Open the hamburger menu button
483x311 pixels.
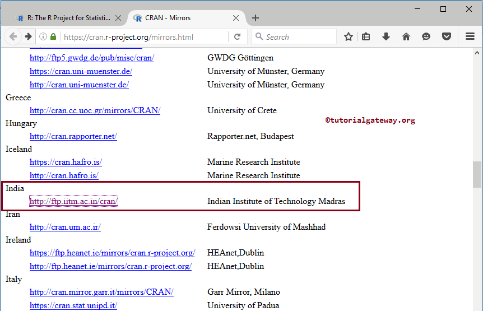[470, 36]
